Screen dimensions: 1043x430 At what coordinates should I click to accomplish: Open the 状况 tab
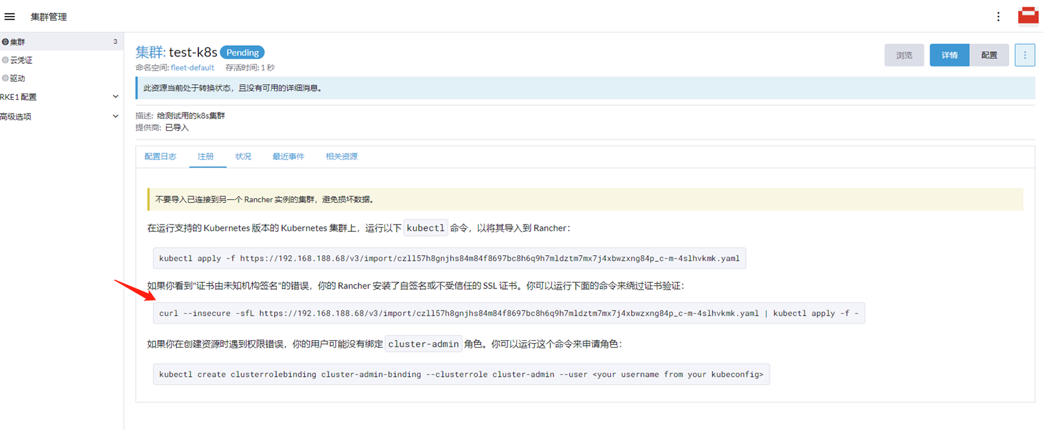(243, 157)
